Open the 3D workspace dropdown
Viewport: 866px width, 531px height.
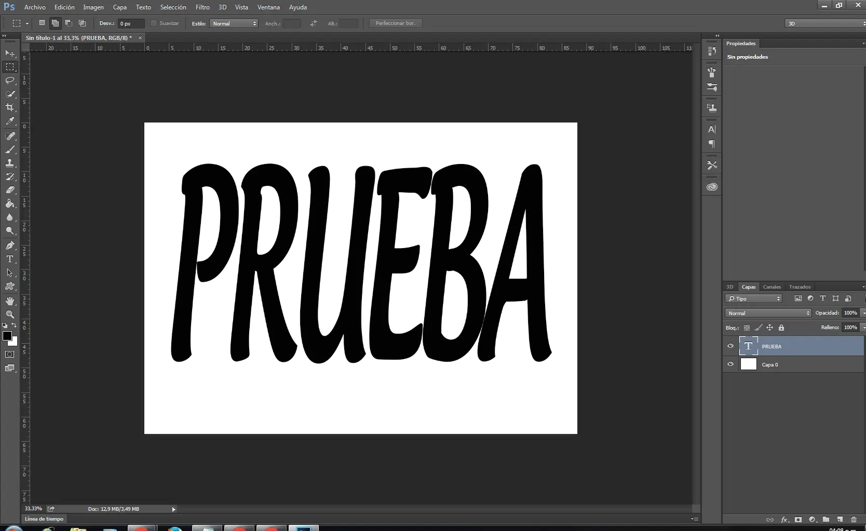825,23
